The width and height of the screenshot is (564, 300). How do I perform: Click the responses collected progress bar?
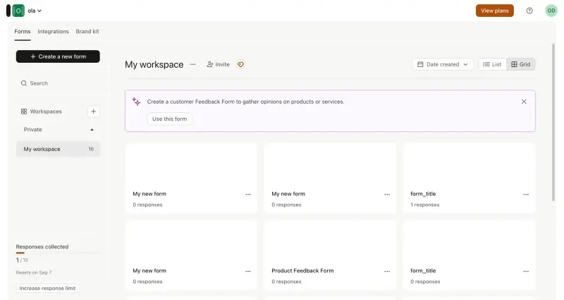click(x=57, y=253)
